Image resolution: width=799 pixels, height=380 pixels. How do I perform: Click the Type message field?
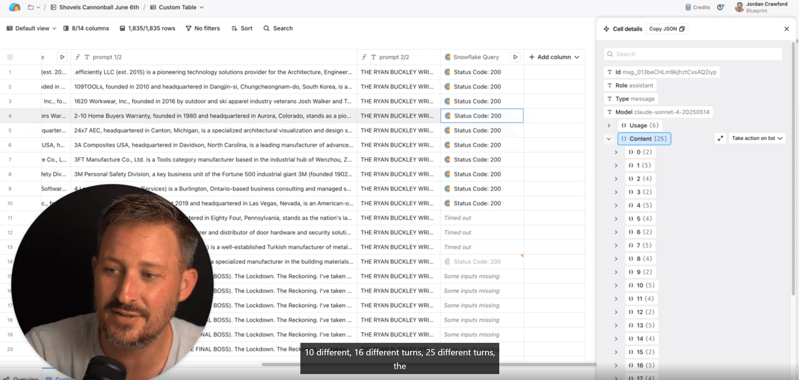(x=631, y=99)
